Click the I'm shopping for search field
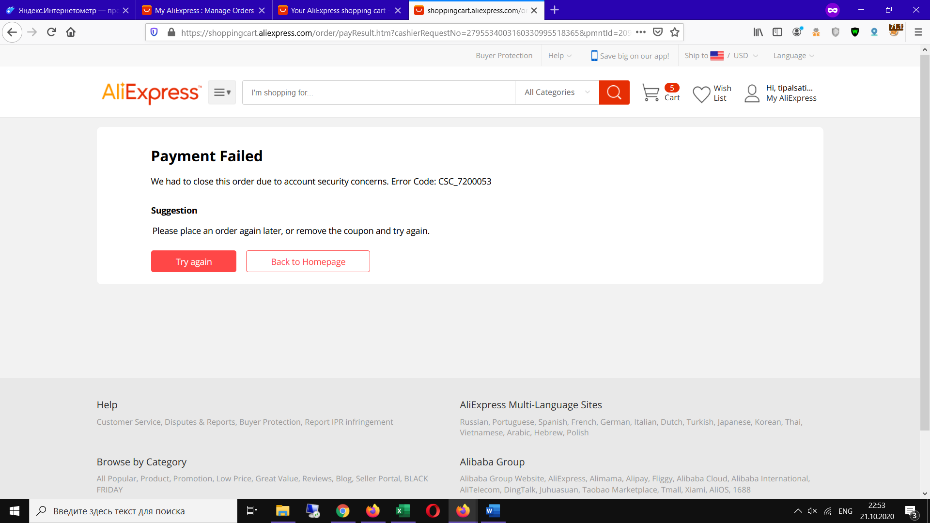 point(379,92)
